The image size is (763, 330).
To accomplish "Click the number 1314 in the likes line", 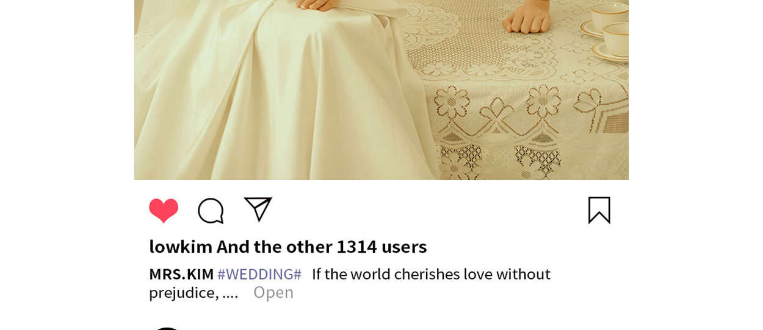I will click(356, 247).
